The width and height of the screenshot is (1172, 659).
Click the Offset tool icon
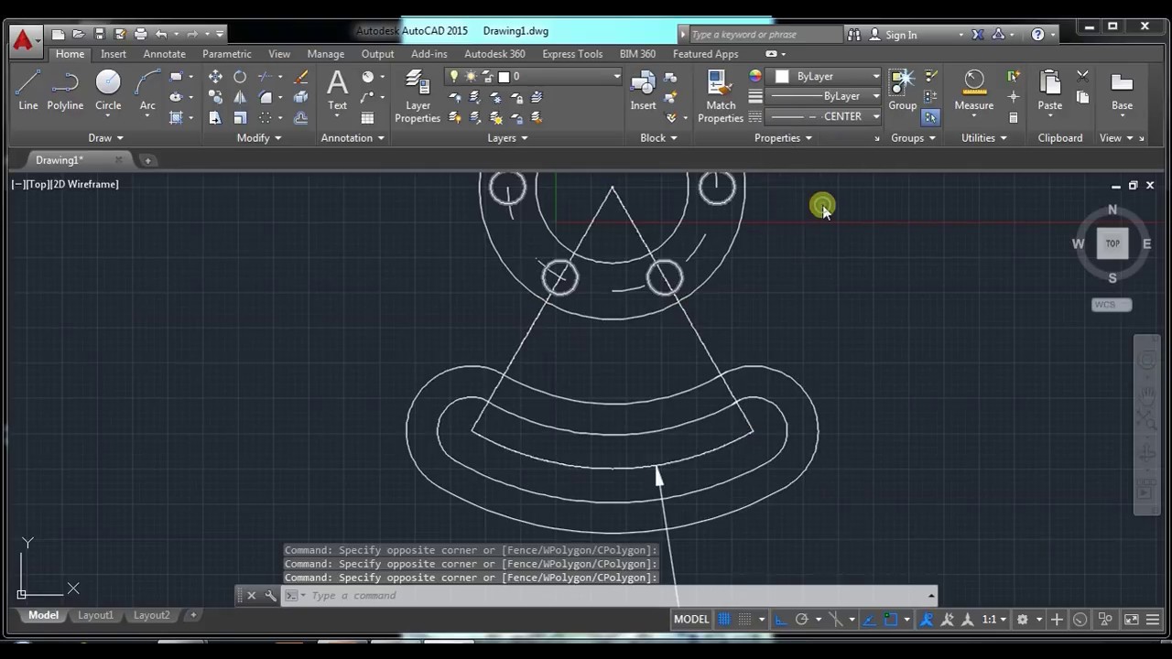click(x=300, y=117)
